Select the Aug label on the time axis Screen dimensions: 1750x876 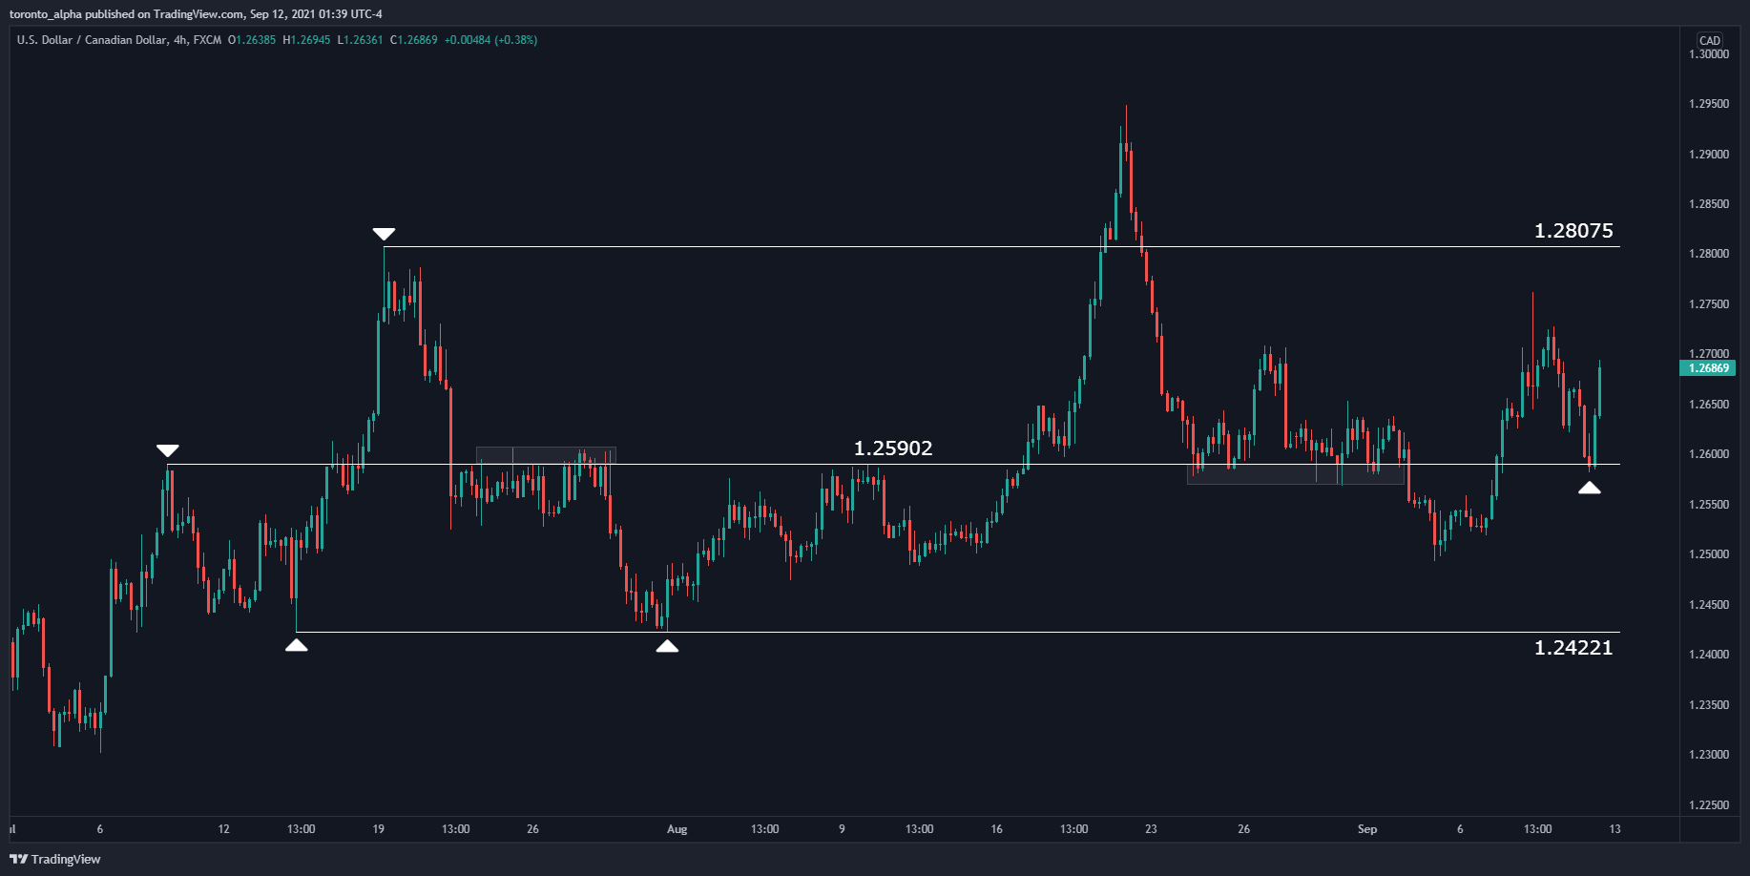point(677,829)
